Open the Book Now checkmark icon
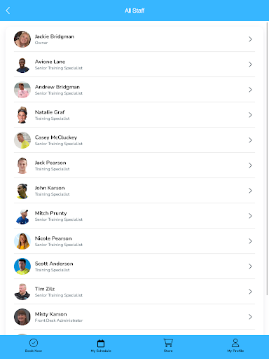This screenshot has width=269, height=359. (34, 343)
